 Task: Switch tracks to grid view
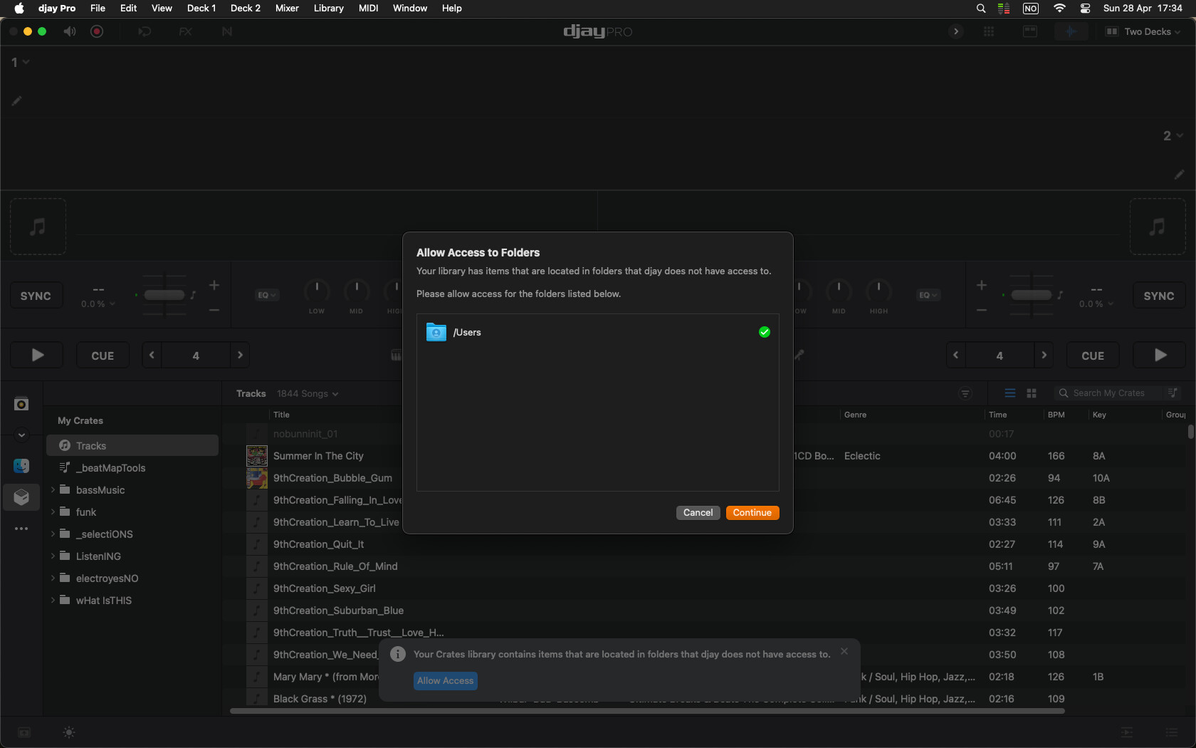(1030, 393)
